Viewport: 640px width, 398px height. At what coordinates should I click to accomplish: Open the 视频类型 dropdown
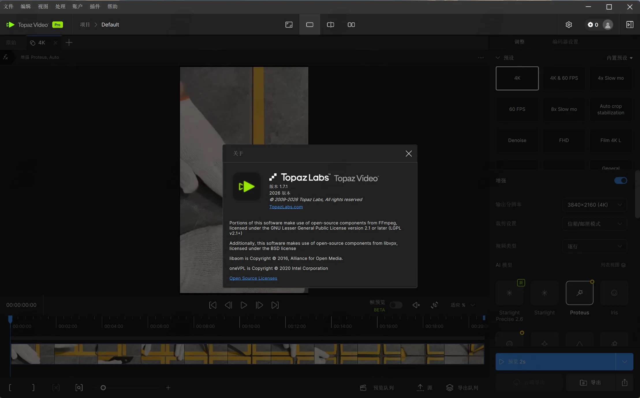[x=594, y=246]
